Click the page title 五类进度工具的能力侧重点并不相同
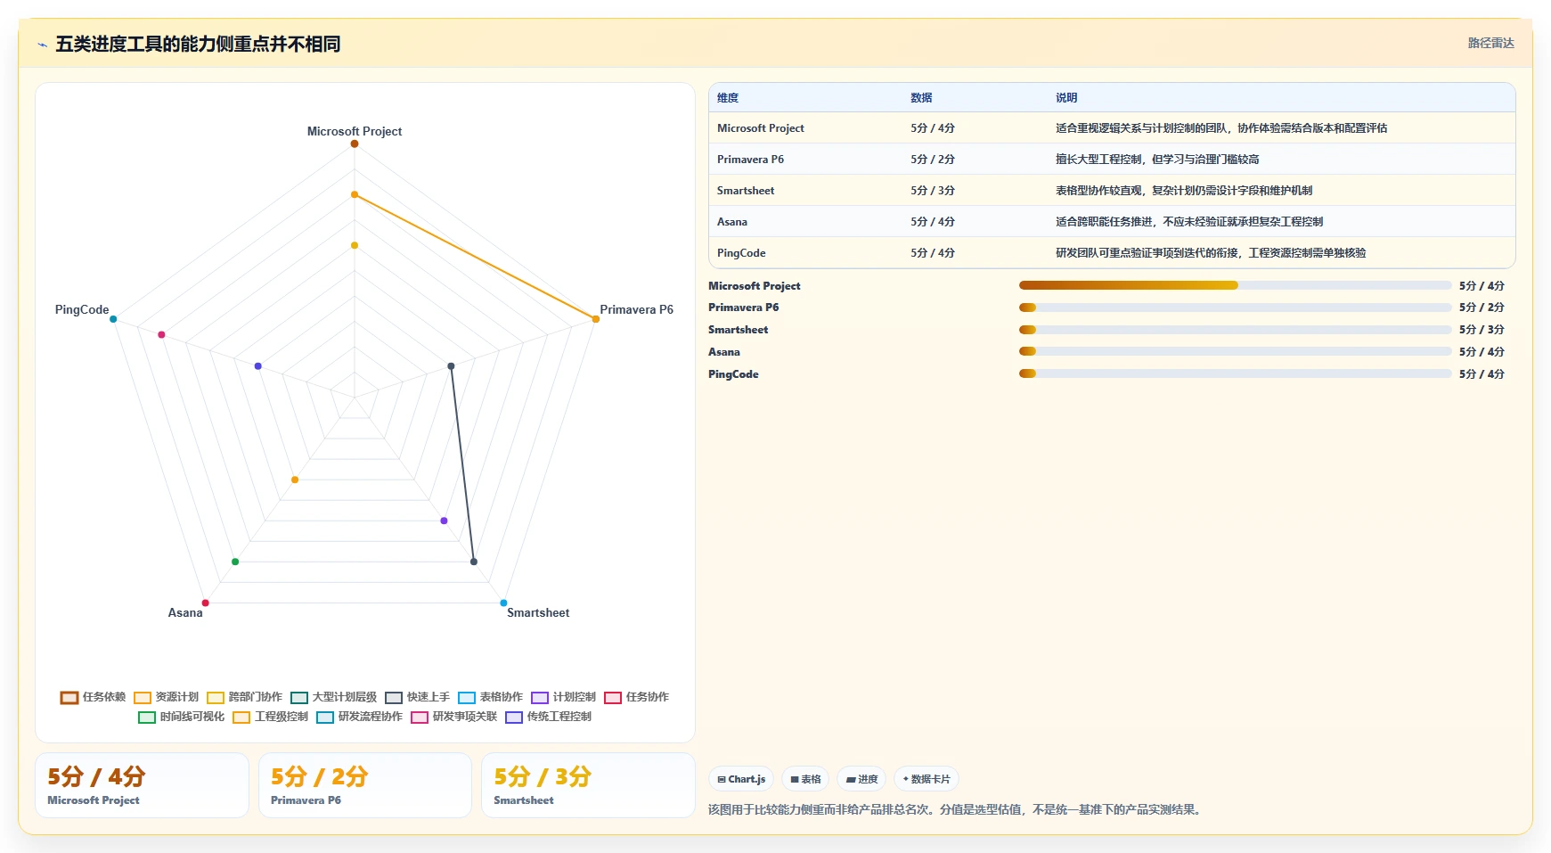The height and width of the screenshot is (853, 1551). click(x=198, y=44)
